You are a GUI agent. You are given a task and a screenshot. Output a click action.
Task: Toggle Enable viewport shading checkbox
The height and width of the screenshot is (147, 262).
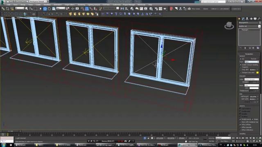241,65
